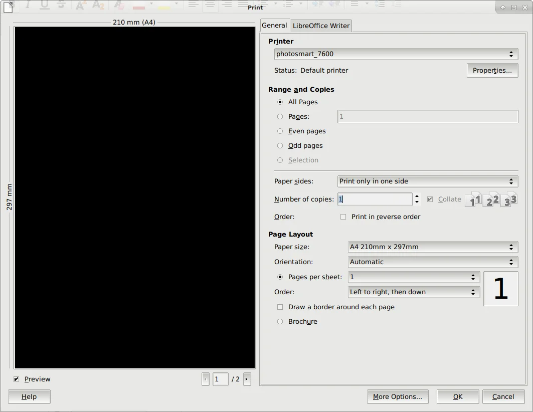
Task: Open the Pages per sheet dropdown
Action: pyautogui.click(x=414, y=277)
